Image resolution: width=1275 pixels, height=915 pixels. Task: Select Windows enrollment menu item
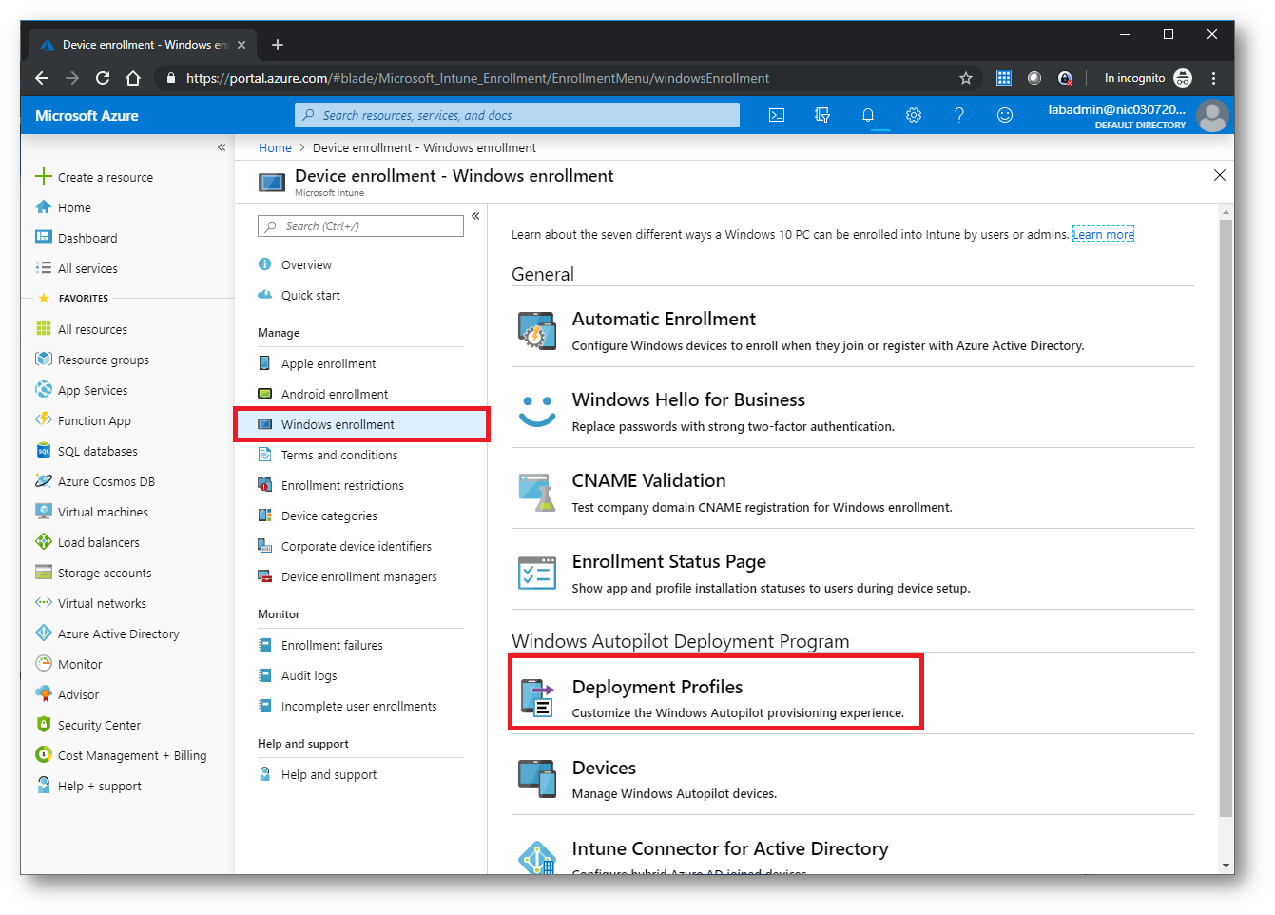coord(361,424)
